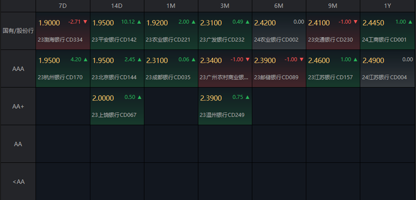Click the 2.4900 yield for 24江苏银行CD004
Image resolution: width=416 pixels, height=200 pixels.
[373, 60]
